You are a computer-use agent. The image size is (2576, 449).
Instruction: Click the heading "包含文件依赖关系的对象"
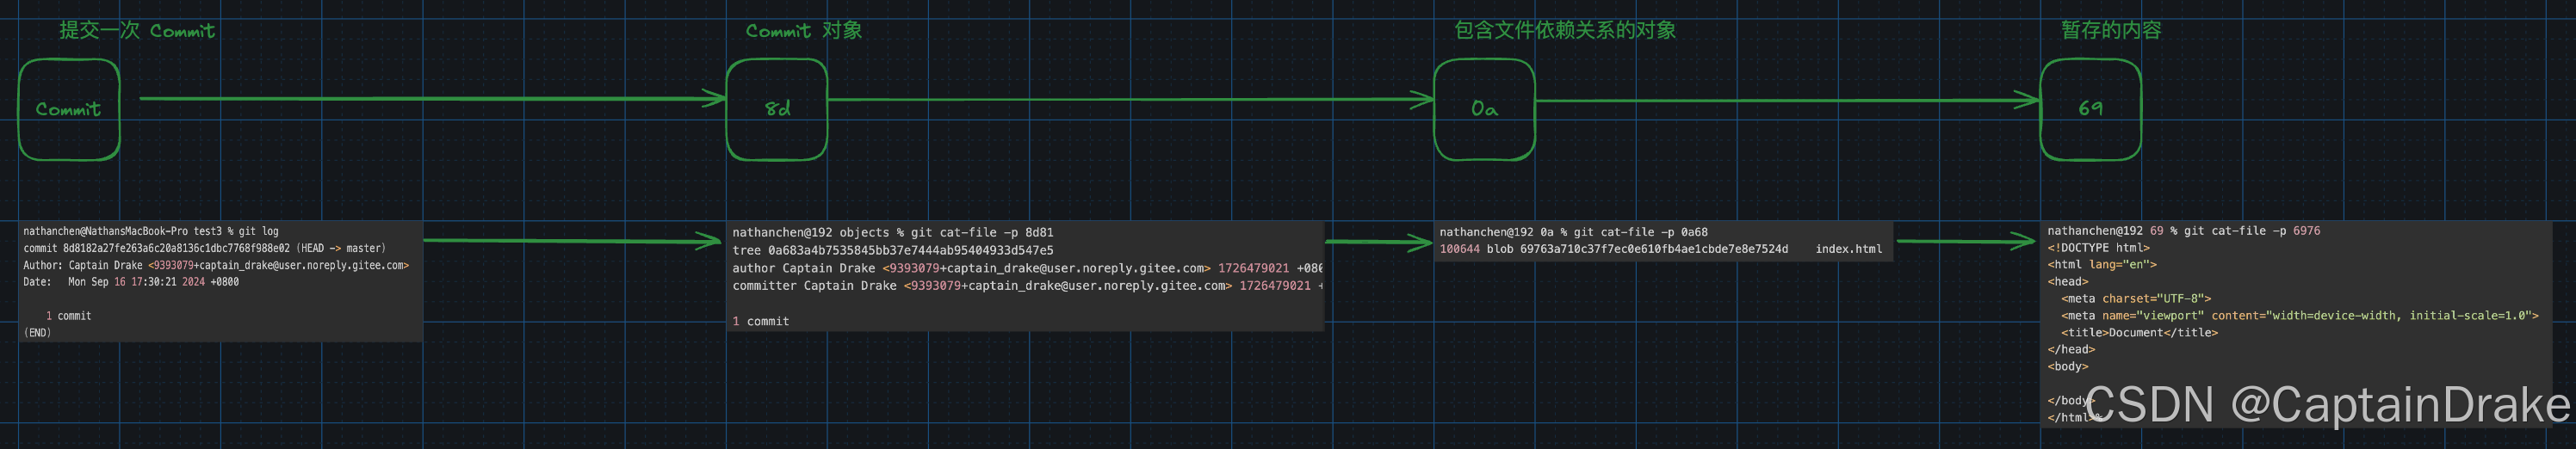[1565, 30]
